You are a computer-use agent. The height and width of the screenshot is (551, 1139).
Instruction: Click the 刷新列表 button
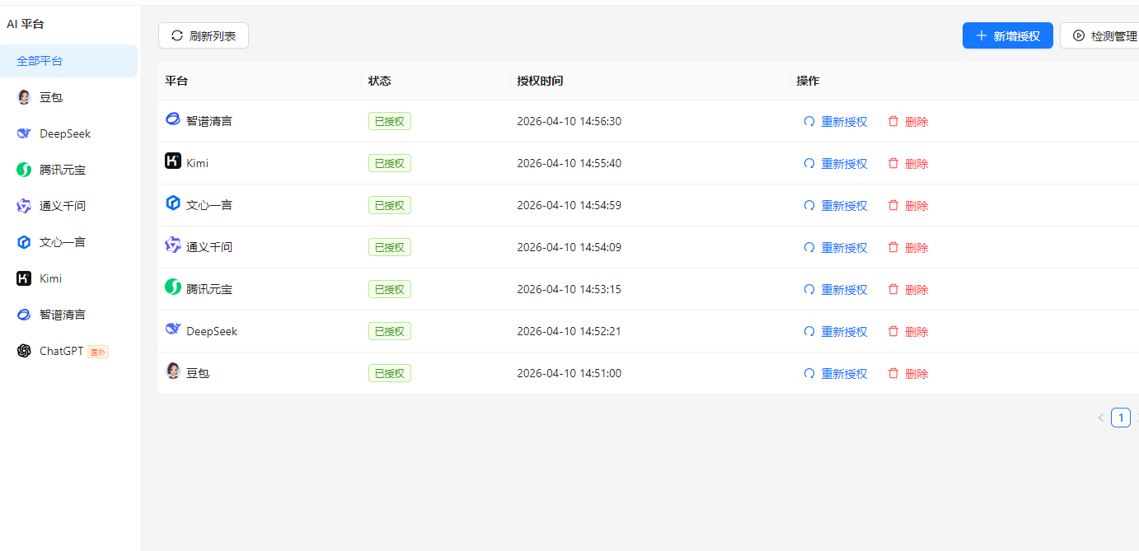tap(204, 35)
